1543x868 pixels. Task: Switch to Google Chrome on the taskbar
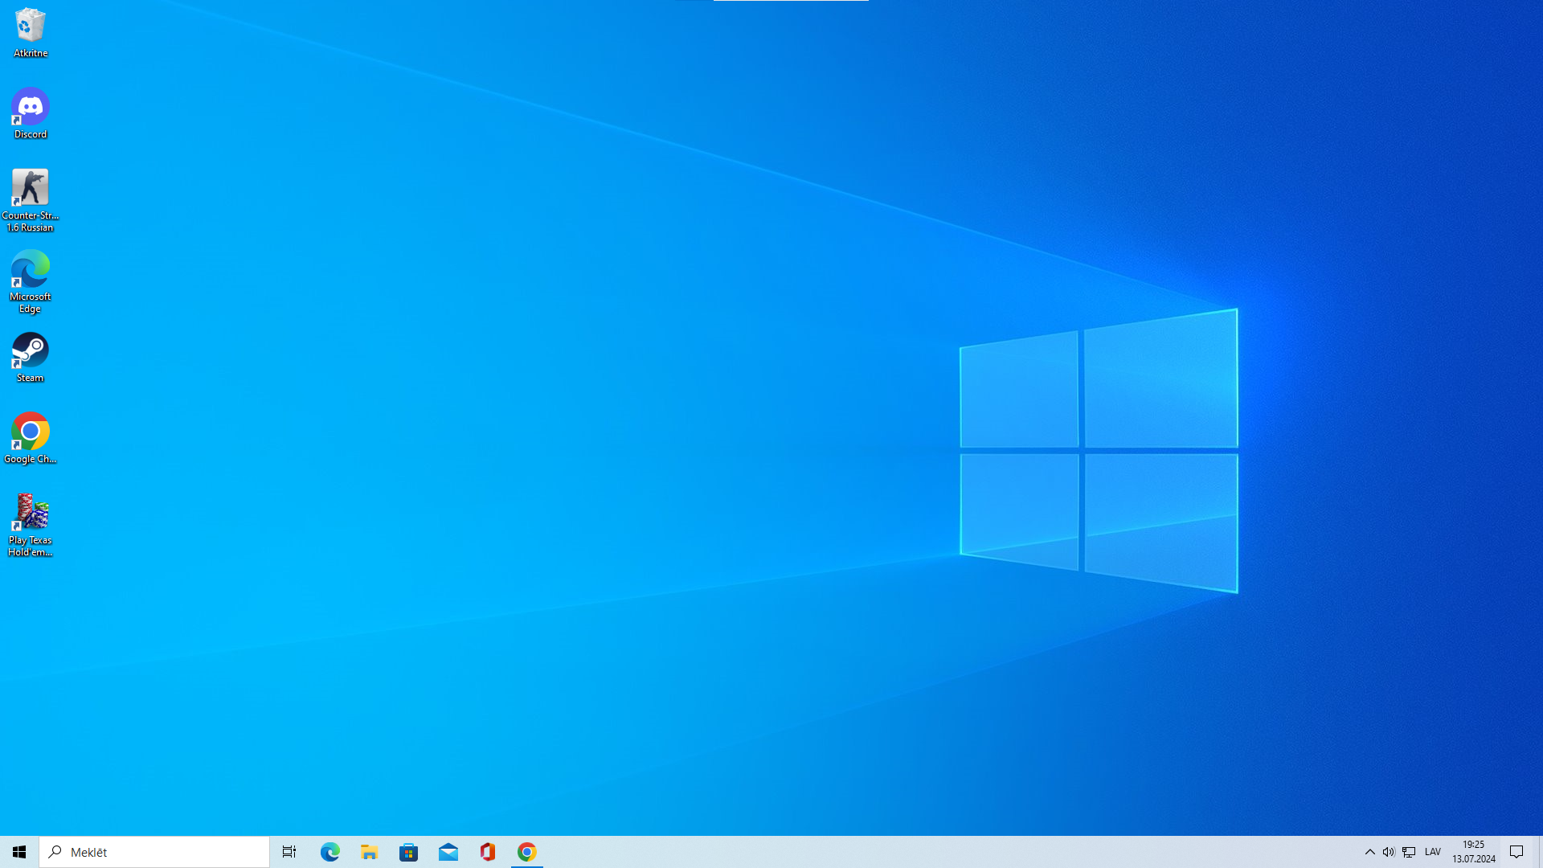click(527, 852)
